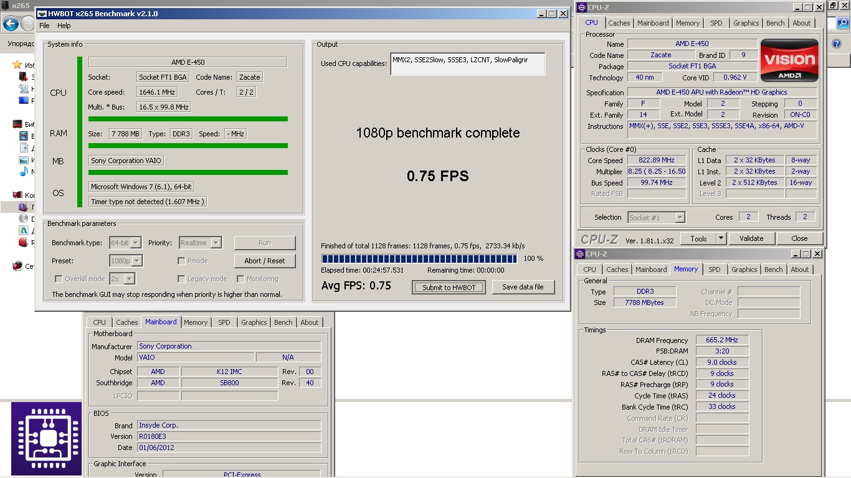
Task: Open the Music library note icon
Action: (x=24, y=172)
